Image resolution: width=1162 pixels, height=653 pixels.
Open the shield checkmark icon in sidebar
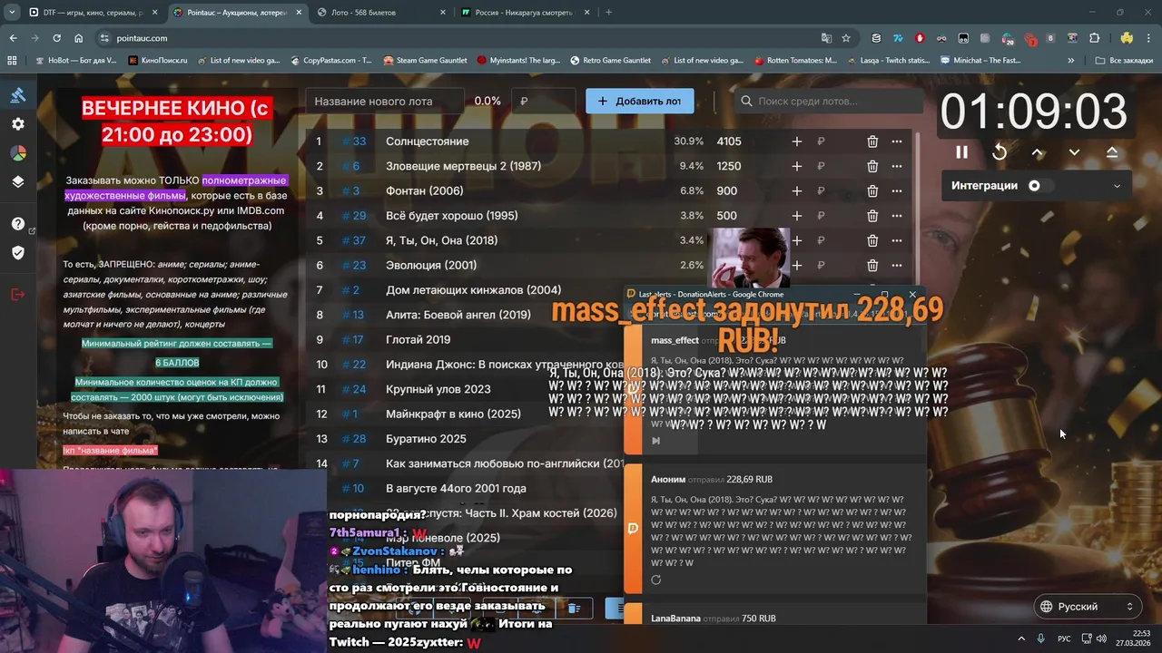click(18, 252)
